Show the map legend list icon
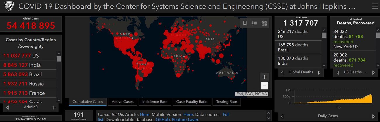 tap(254, 23)
